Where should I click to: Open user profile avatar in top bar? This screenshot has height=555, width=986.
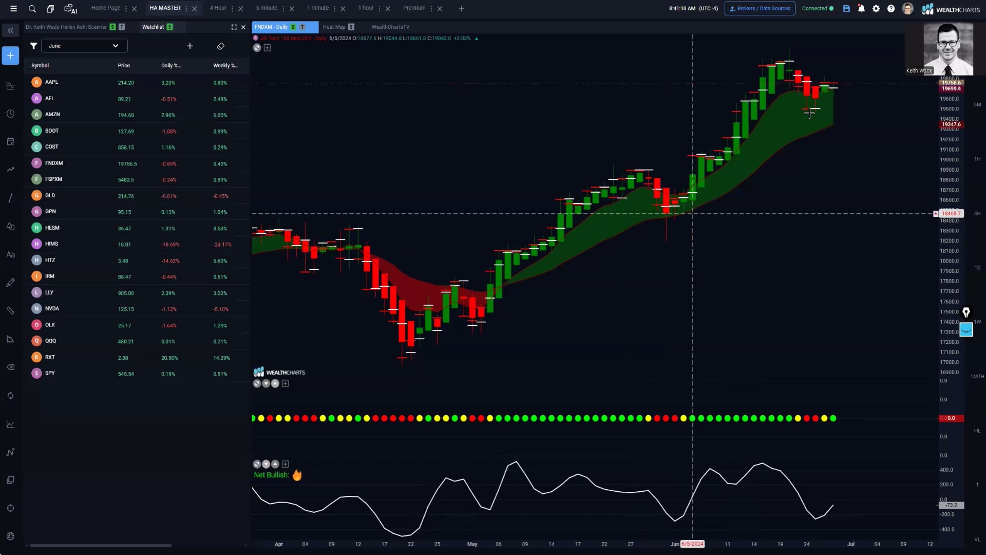point(907,9)
